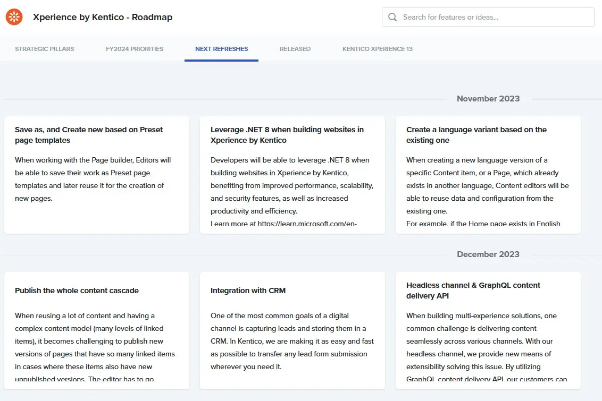Select the Next Refreshes tab
Viewport: 602px width, 401px height.
[222, 49]
